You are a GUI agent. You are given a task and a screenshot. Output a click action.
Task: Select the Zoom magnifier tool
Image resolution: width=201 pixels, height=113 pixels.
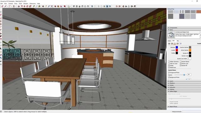pos(49,6)
